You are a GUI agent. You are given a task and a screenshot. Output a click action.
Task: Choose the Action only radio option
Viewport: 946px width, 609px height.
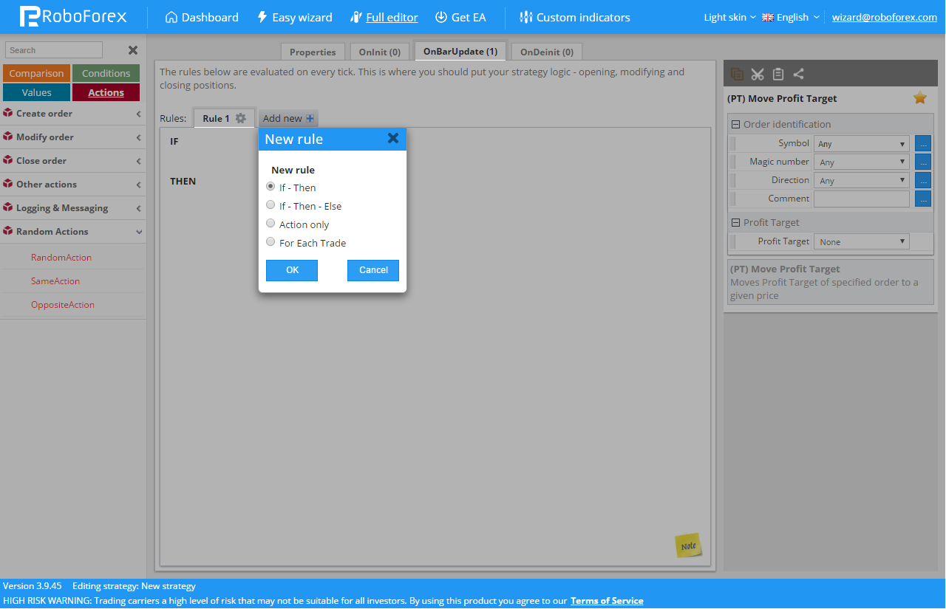(x=270, y=224)
